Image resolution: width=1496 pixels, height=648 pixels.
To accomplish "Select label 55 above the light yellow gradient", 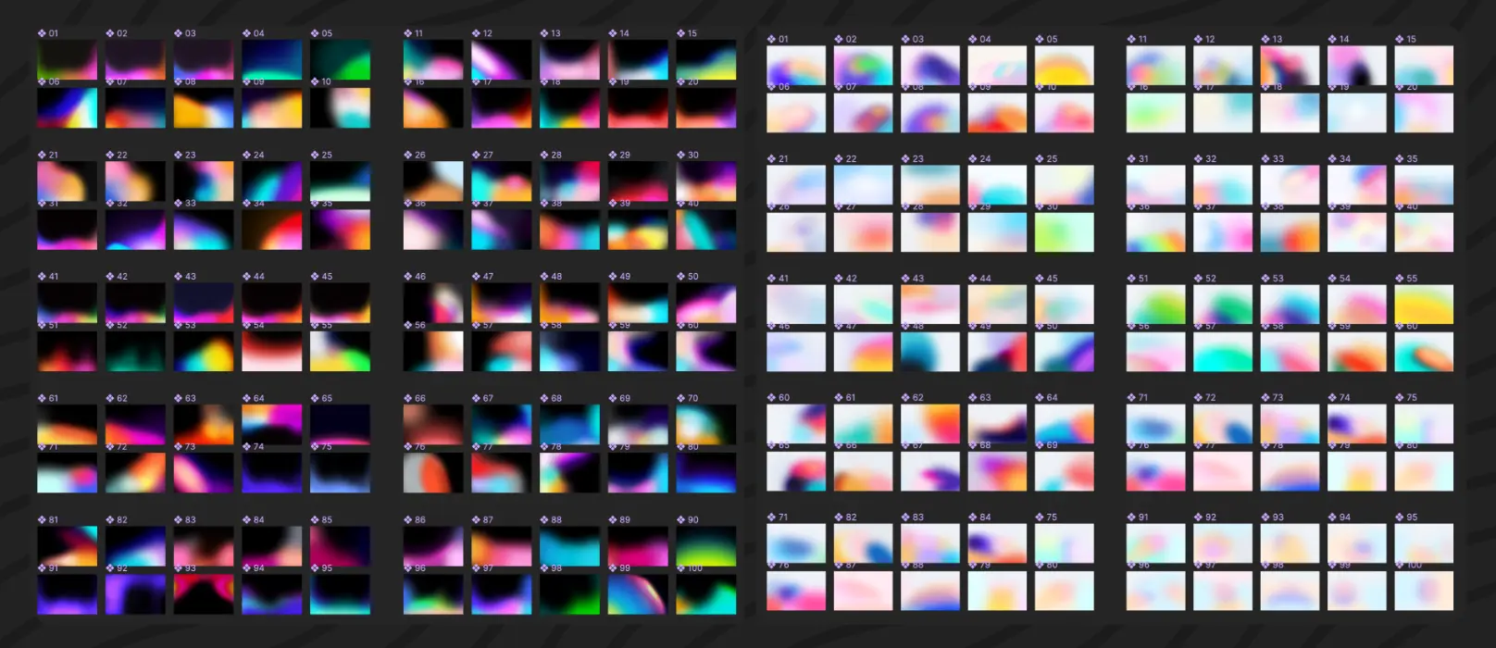I will tap(1412, 279).
